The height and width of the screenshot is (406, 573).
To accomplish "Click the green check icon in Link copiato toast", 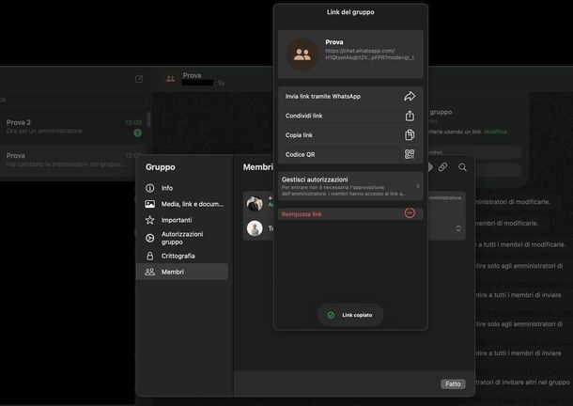I will [x=331, y=315].
